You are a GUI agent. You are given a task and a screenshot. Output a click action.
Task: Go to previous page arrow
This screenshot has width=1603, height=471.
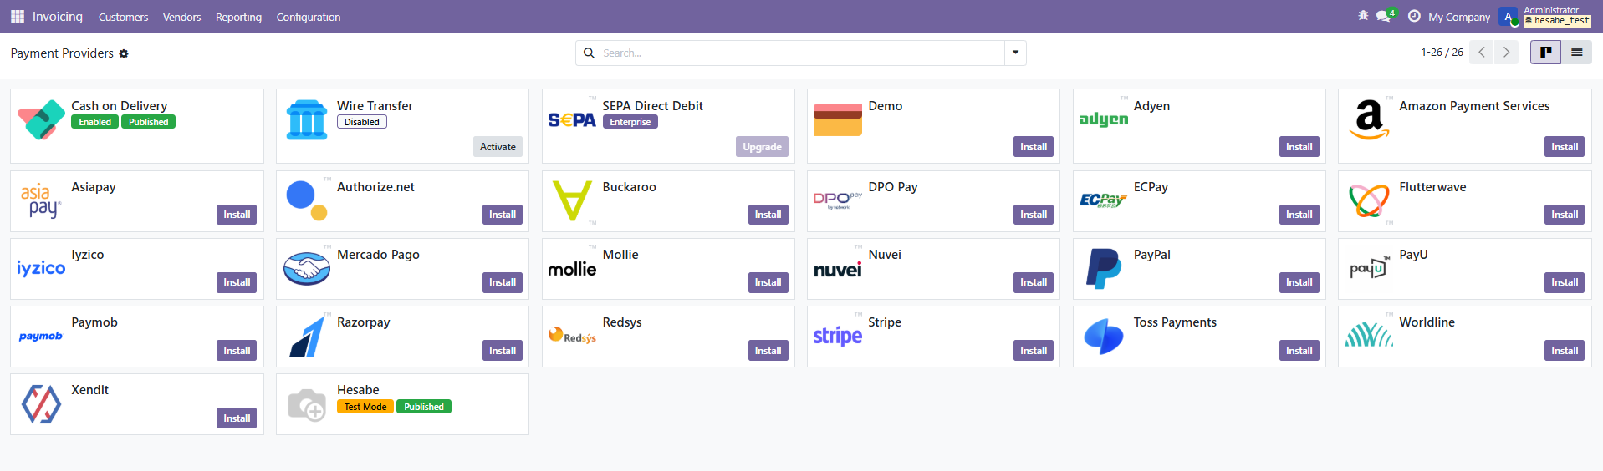click(x=1482, y=53)
